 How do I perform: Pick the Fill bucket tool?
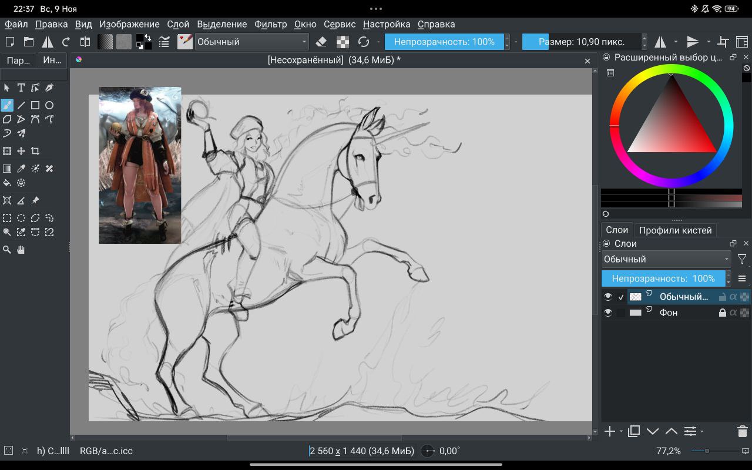[7, 183]
